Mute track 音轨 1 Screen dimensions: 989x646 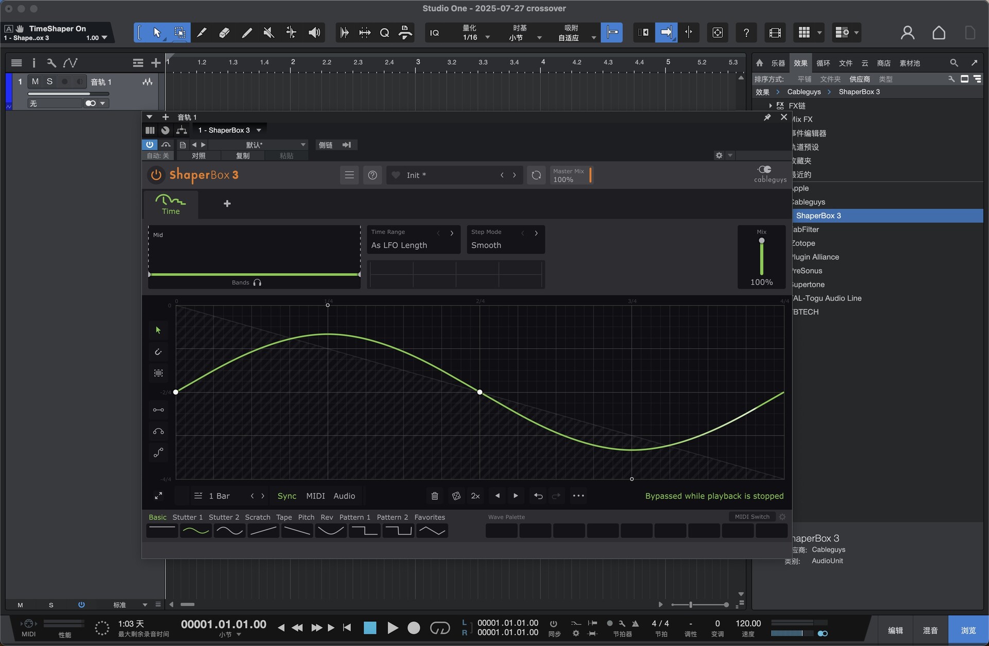tap(35, 81)
